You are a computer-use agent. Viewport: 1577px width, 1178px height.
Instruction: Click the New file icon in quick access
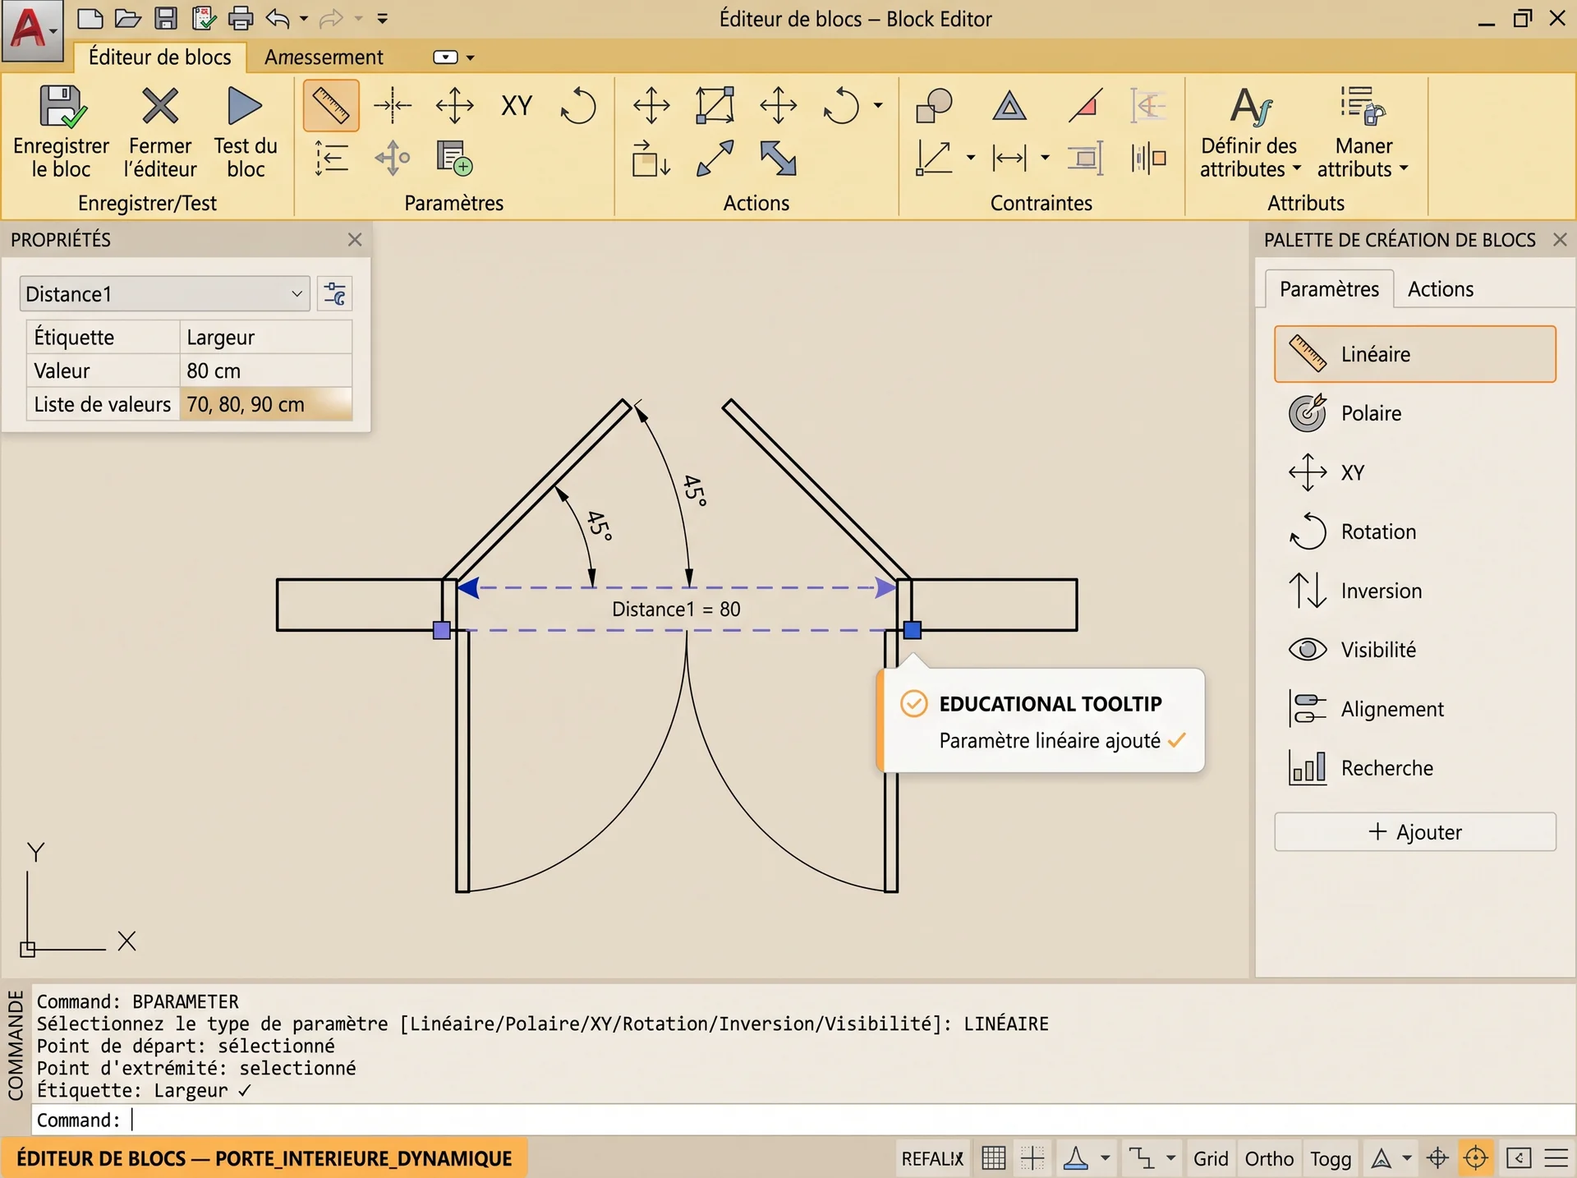click(x=90, y=18)
